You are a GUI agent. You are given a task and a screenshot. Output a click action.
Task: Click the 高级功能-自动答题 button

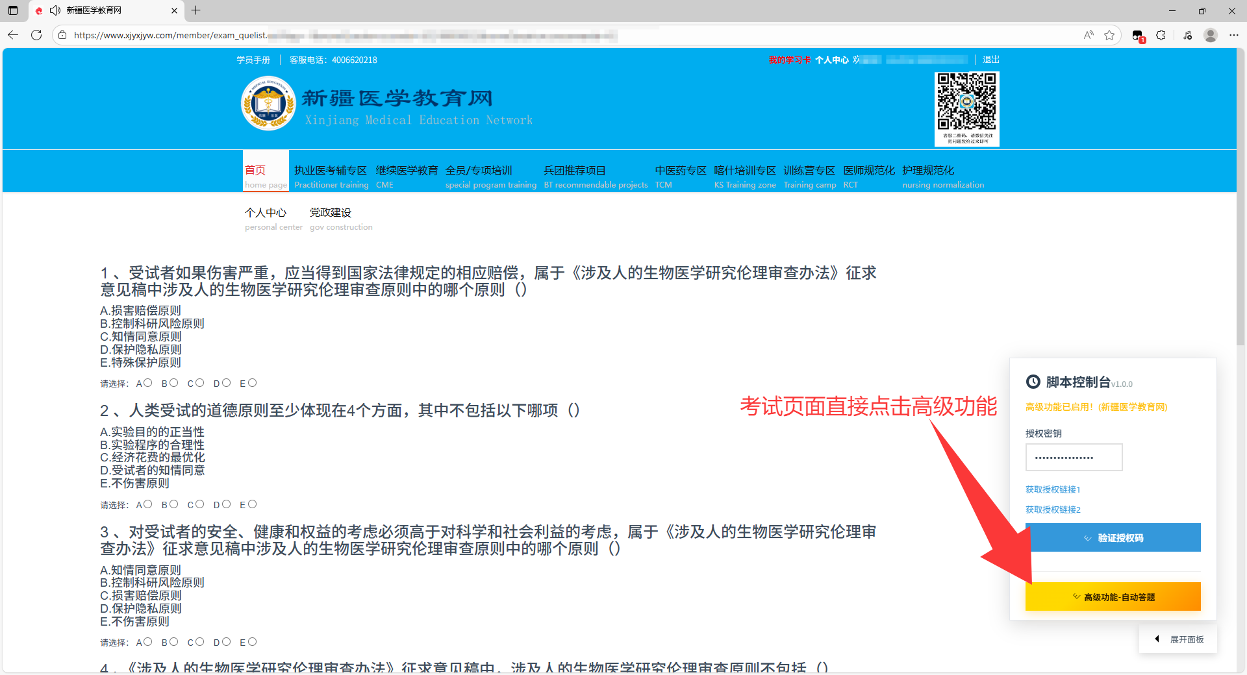pos(1113,596)
